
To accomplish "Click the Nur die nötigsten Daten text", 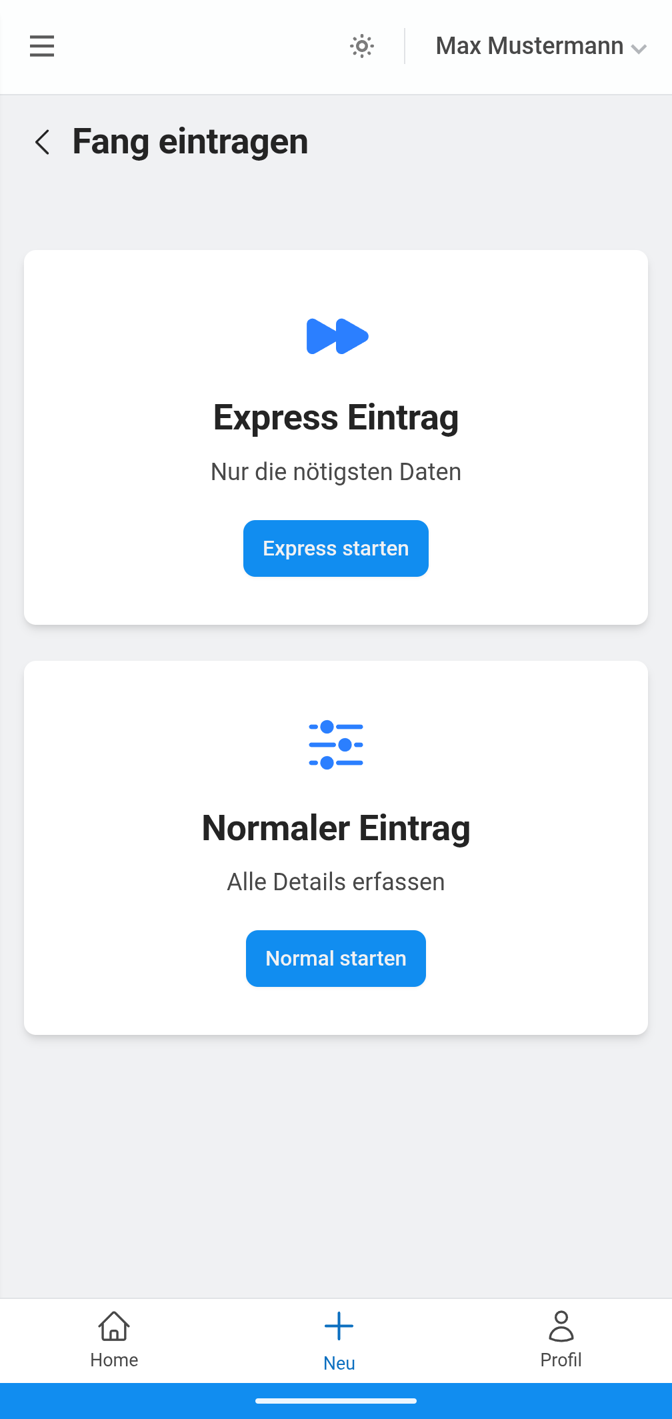I will tap(336, 472).
